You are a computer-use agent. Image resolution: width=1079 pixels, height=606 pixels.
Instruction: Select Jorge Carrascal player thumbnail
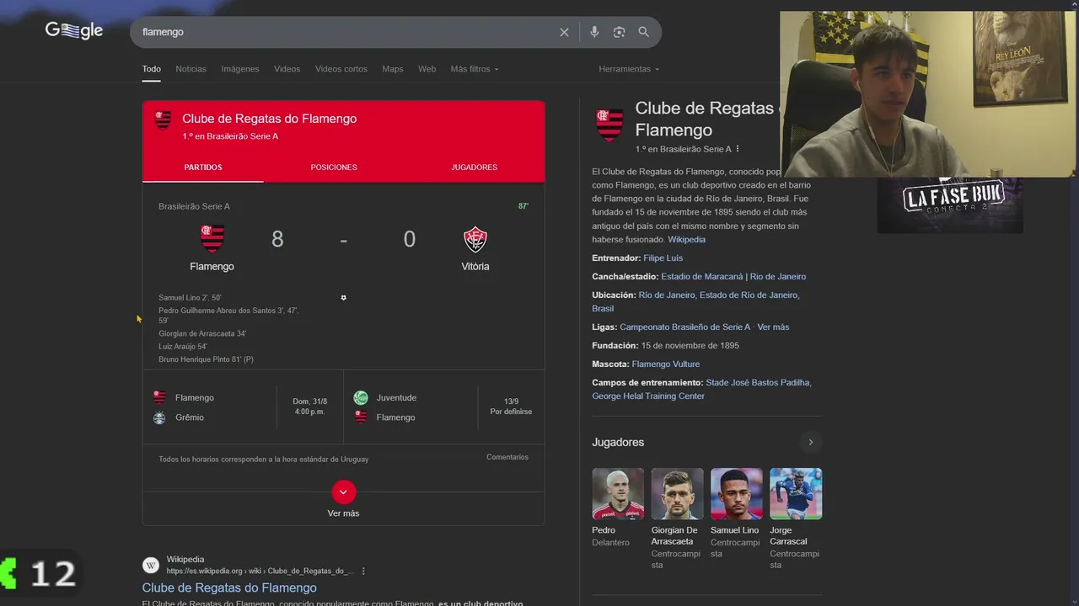point(796,494)
